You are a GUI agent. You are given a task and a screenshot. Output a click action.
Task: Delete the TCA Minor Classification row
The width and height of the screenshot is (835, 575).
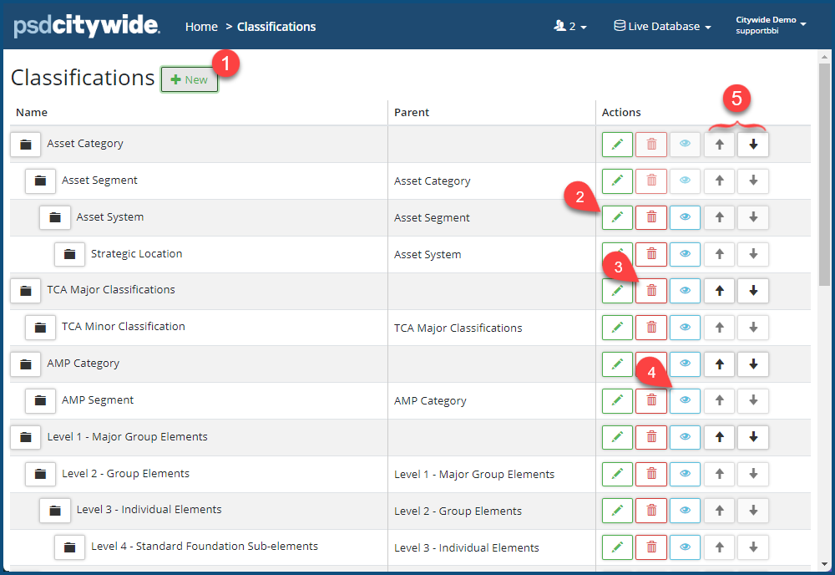651,328
